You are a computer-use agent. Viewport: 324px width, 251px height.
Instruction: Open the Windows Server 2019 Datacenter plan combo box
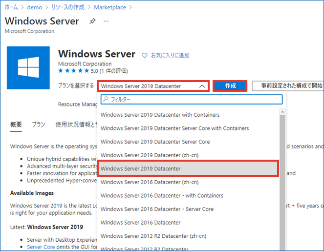(153, 86)
